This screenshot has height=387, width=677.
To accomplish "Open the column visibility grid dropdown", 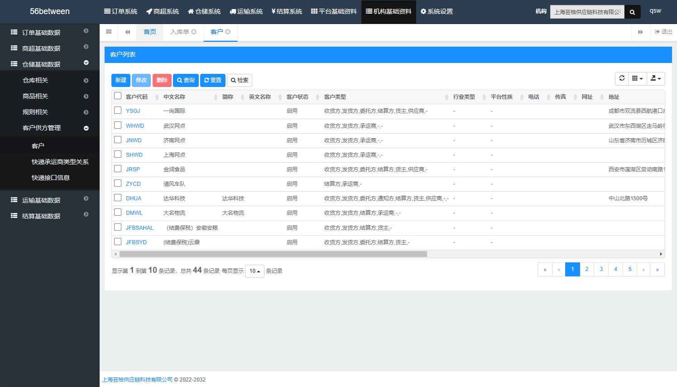I will 637,78.
